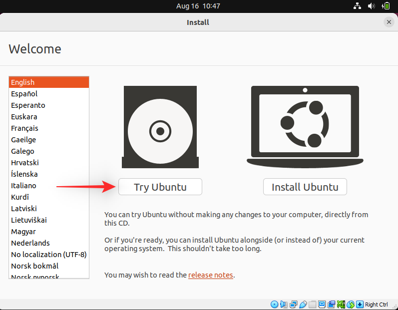Select No localization (UTF-8) entry
Screen dimensions: 398x310
[49, 255]
